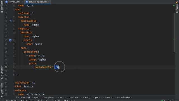
Task: Click the ports: breadcrumb
Action: tap(98, 97)
